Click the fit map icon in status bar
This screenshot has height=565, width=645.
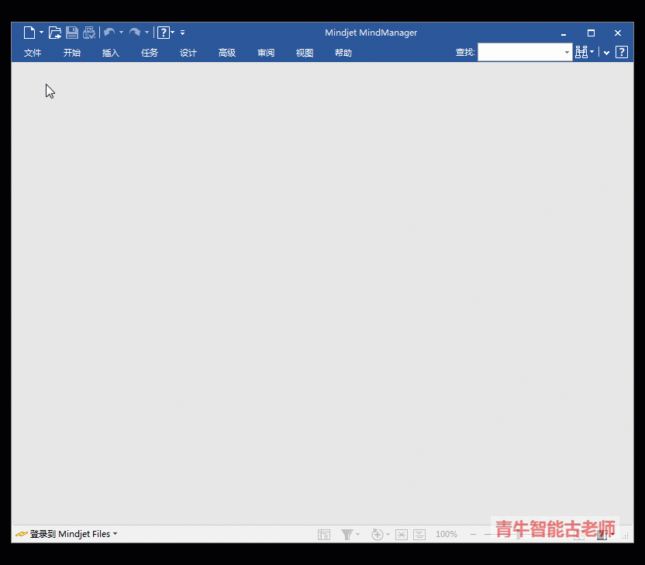point(402,535)
